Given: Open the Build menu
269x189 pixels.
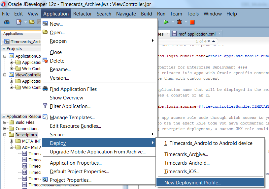Looking at the screenshot, I should (147, 14).
